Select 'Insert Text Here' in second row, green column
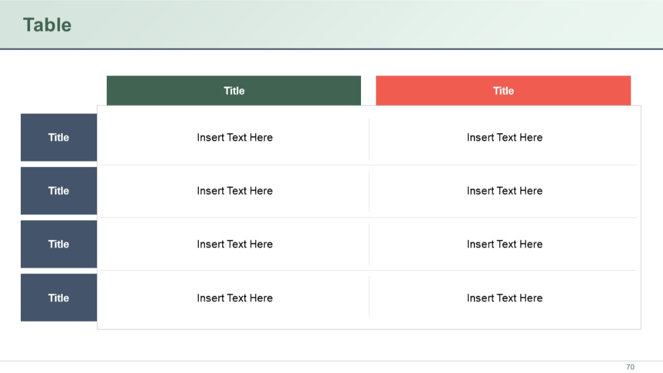 point(235,191)
